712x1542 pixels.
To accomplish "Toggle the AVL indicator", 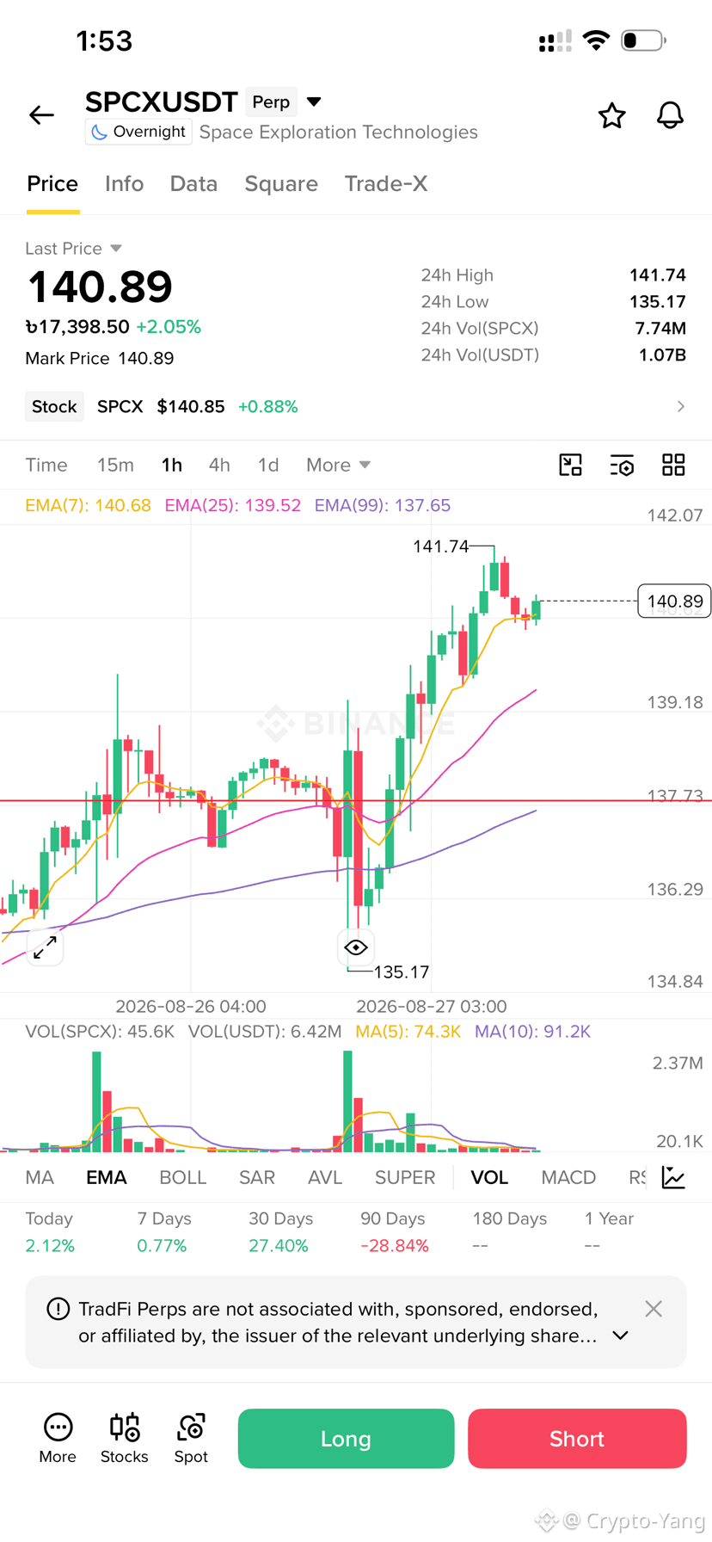I will pos(325,1177).
